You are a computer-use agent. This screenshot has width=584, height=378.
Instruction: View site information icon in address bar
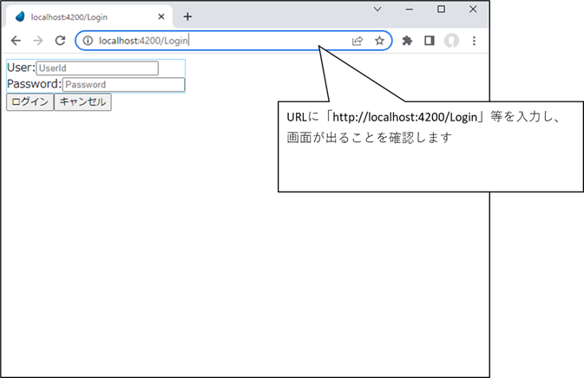(88, 41)
